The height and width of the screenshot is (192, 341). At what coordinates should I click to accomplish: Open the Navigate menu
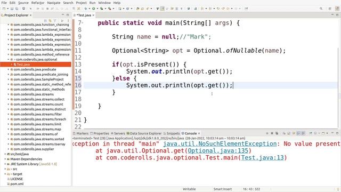(54, 3)
